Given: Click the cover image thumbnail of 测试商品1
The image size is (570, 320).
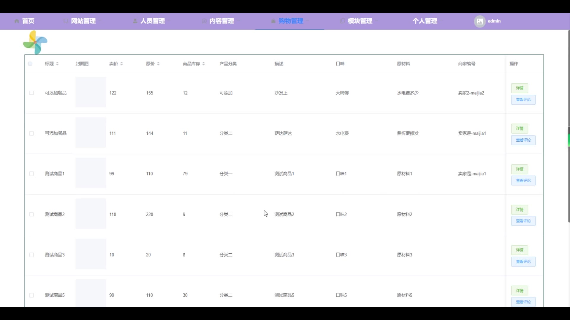Looking at the screenshot, I should (x=91, y=173).
